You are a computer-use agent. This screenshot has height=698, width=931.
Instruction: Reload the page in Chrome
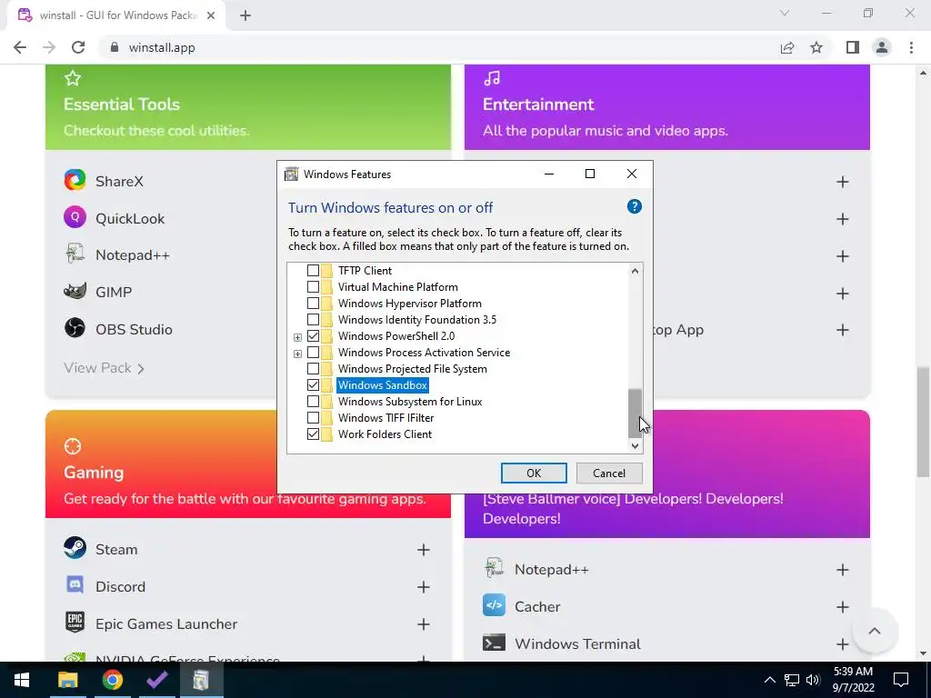(78, 47)
